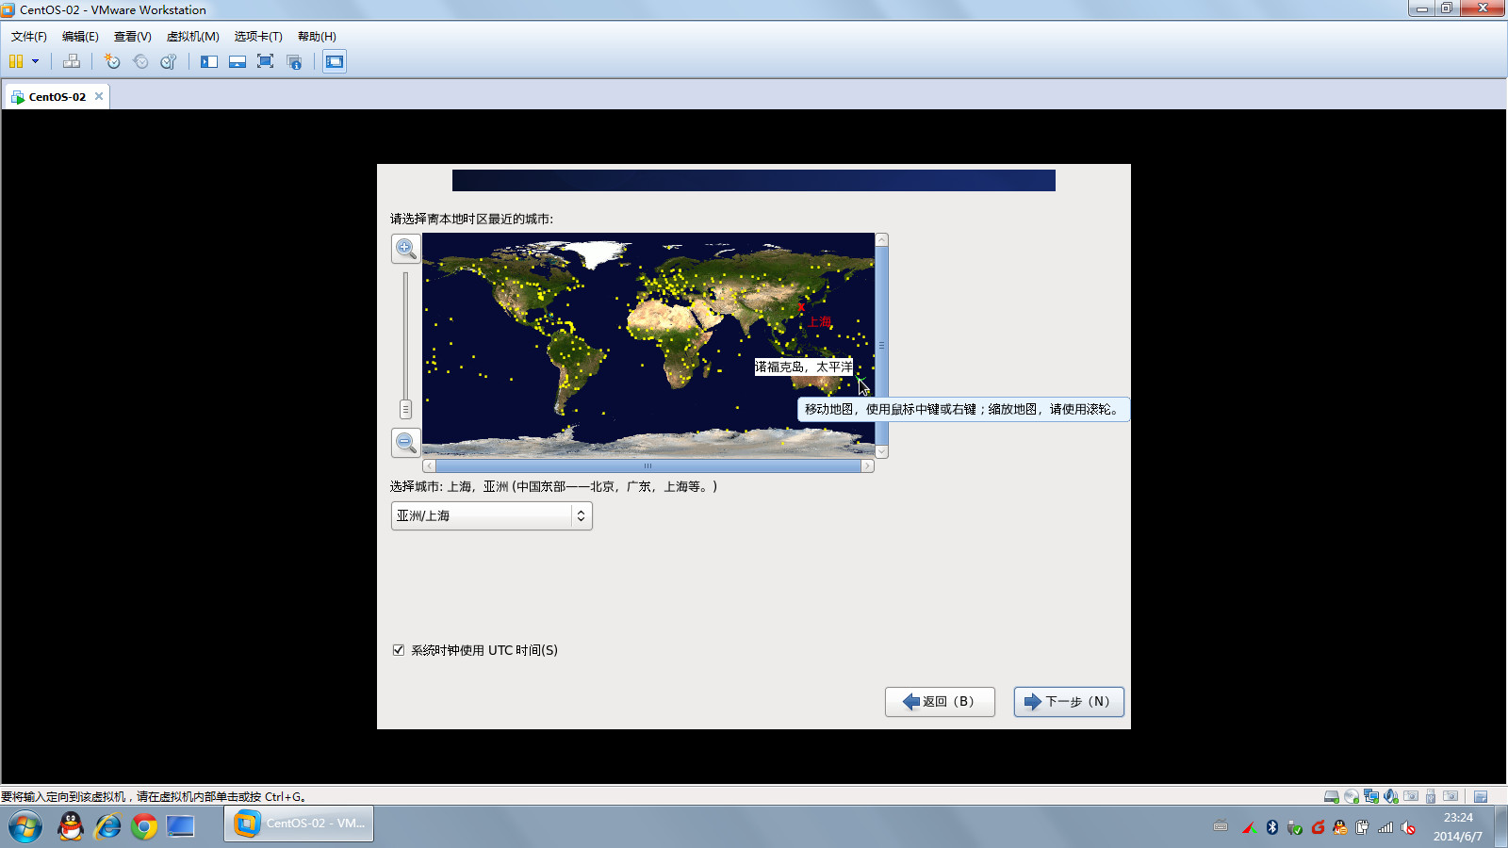Toggle the library sidebar panel icon

[209, 61]
